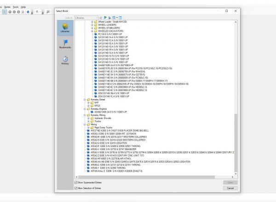Click the vertical scrollbar thumb
276x202 pixels.
236,143
